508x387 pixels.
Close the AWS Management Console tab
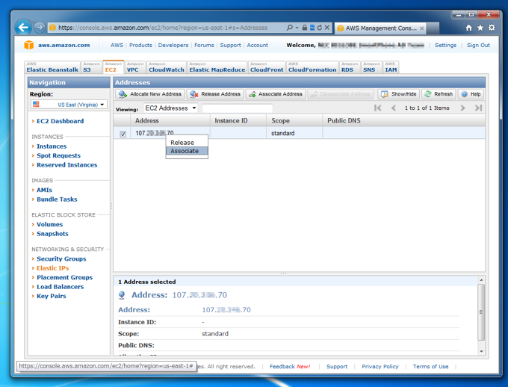[422, 28]
